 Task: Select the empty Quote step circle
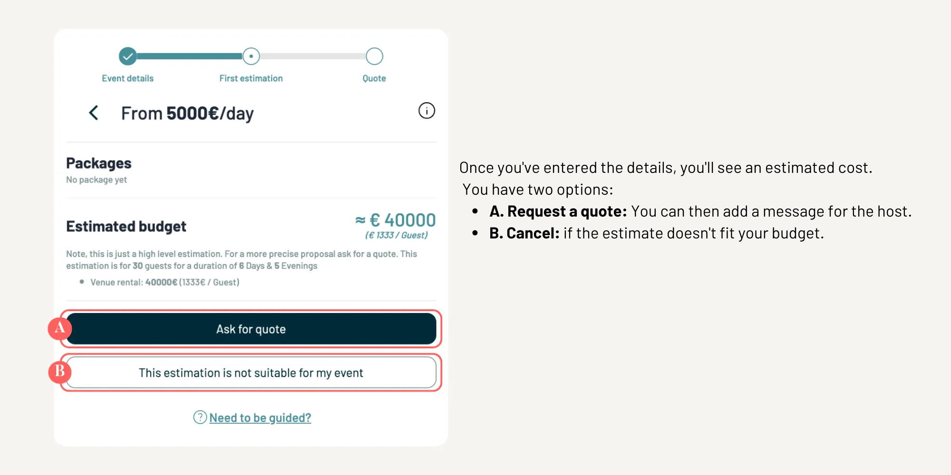tap(374, 57)
